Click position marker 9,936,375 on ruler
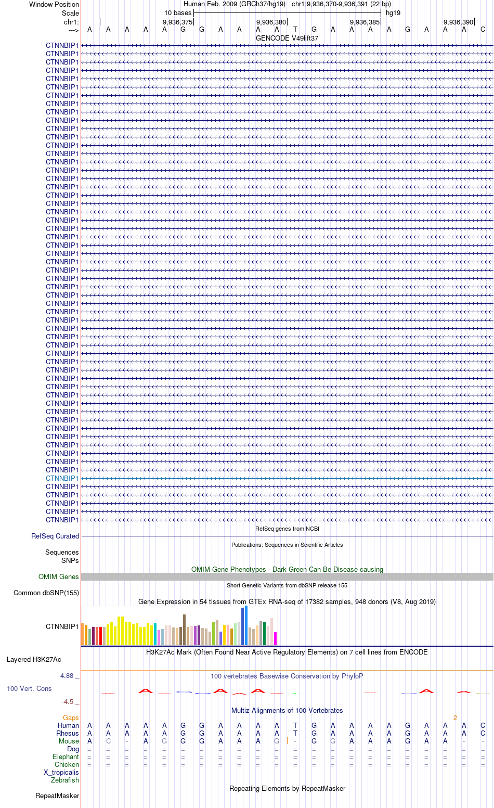The height and width of the screenshot is (808, 494). click(178, 22)
